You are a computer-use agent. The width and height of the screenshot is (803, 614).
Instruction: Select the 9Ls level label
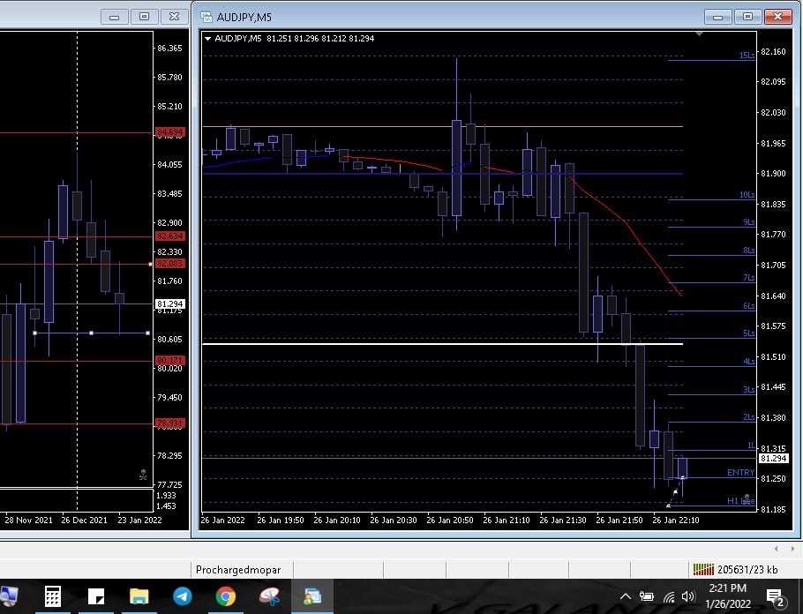[748, 222]
